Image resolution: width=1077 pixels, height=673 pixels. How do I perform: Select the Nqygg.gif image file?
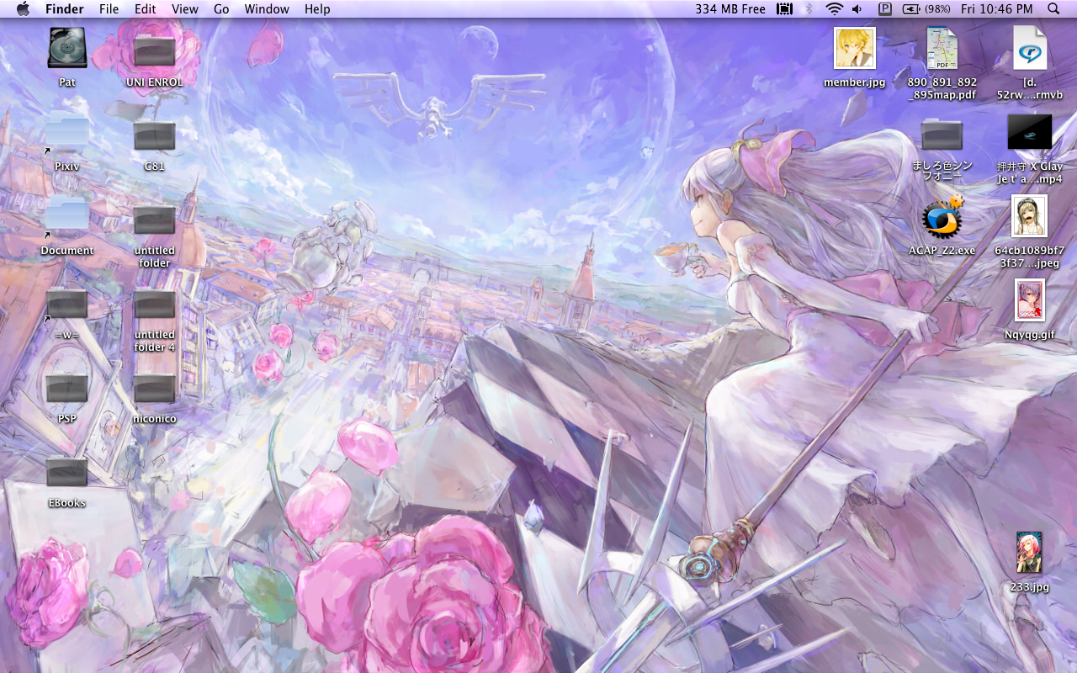pyautogui.click(x=1030, y=300)
